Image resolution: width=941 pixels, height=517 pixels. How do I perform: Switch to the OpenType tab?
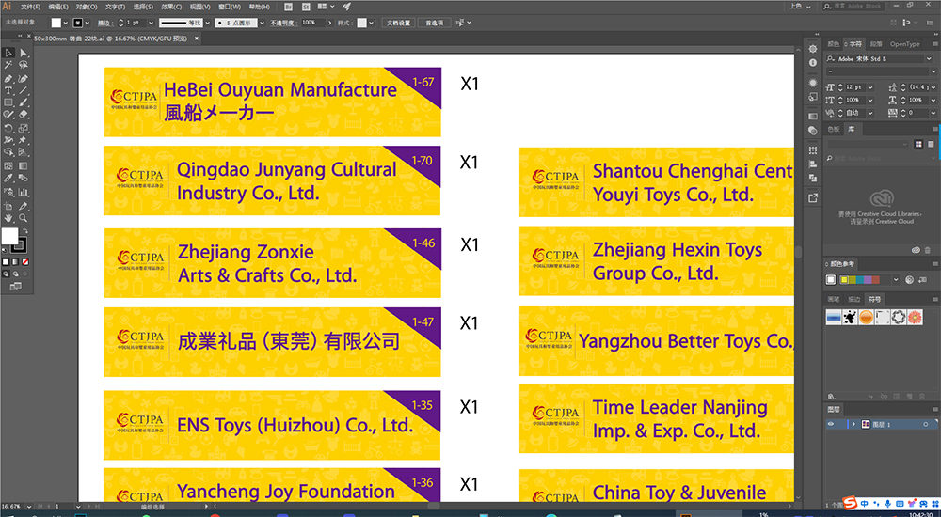click(904, 44)
